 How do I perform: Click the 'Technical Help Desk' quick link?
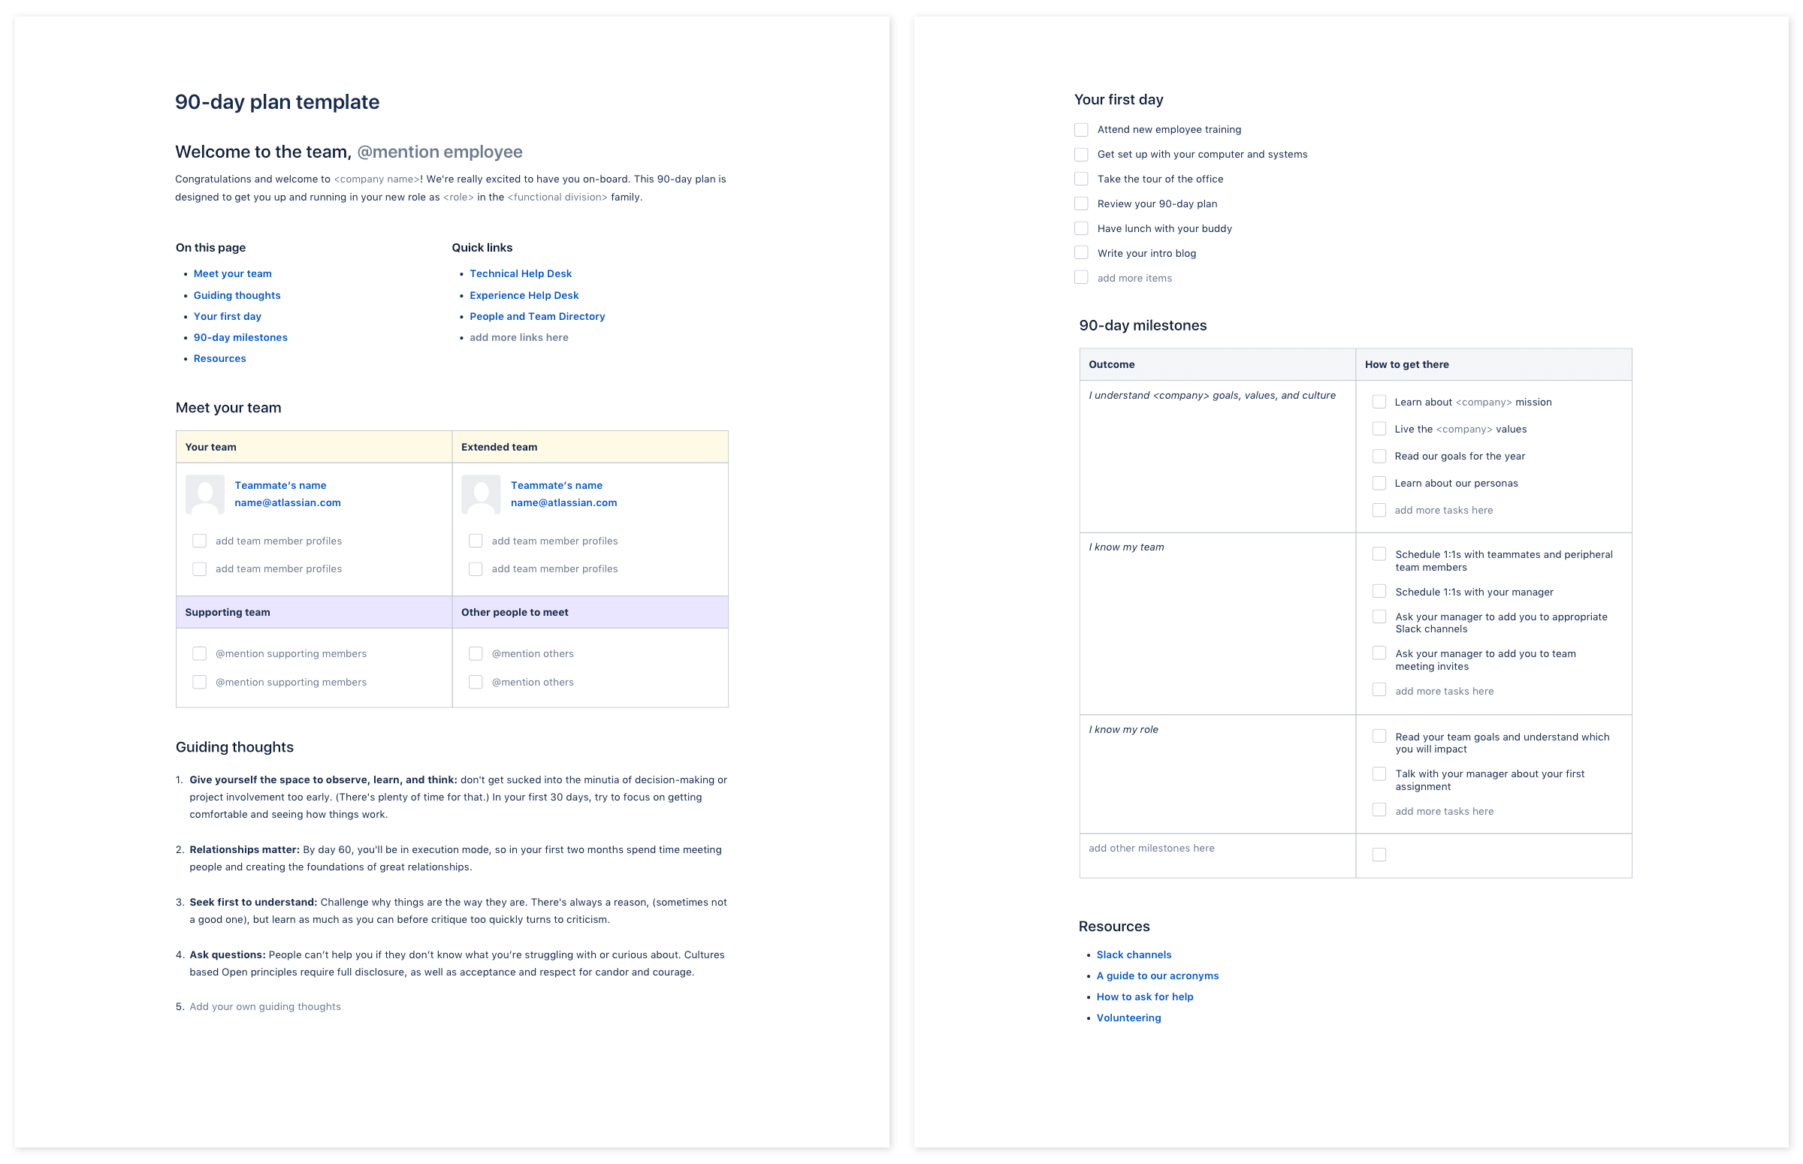[519, 273]
